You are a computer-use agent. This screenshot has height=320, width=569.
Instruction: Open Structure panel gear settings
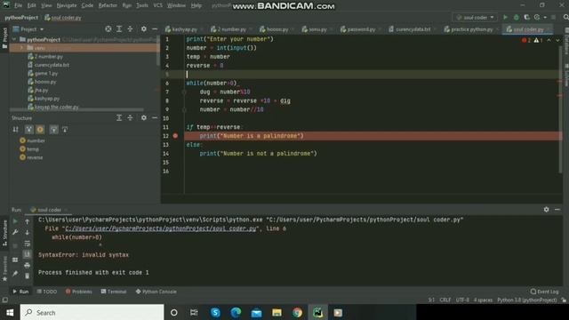point(144,118)
